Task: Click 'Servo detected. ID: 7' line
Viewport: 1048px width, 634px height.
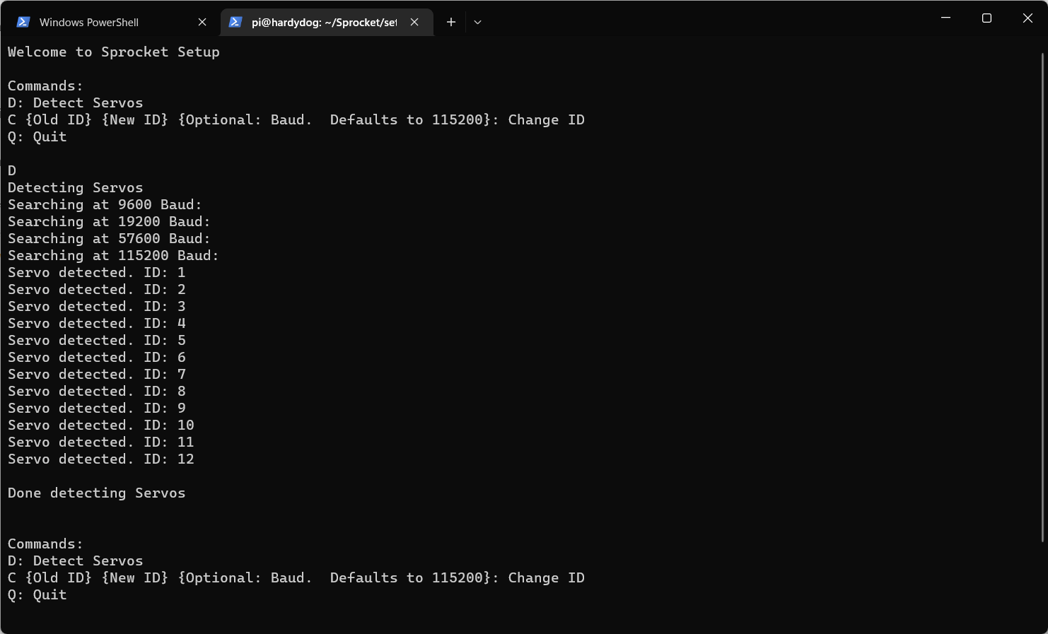Action: point(97,374)
